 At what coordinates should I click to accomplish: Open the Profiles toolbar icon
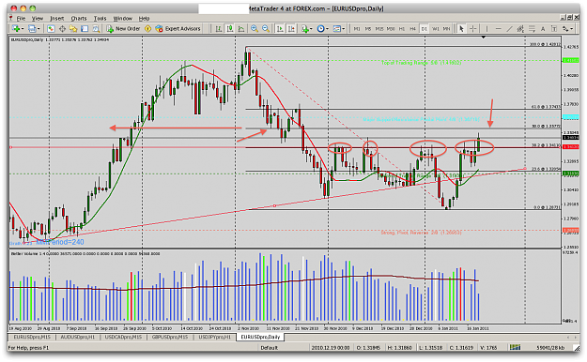(32, 29)
